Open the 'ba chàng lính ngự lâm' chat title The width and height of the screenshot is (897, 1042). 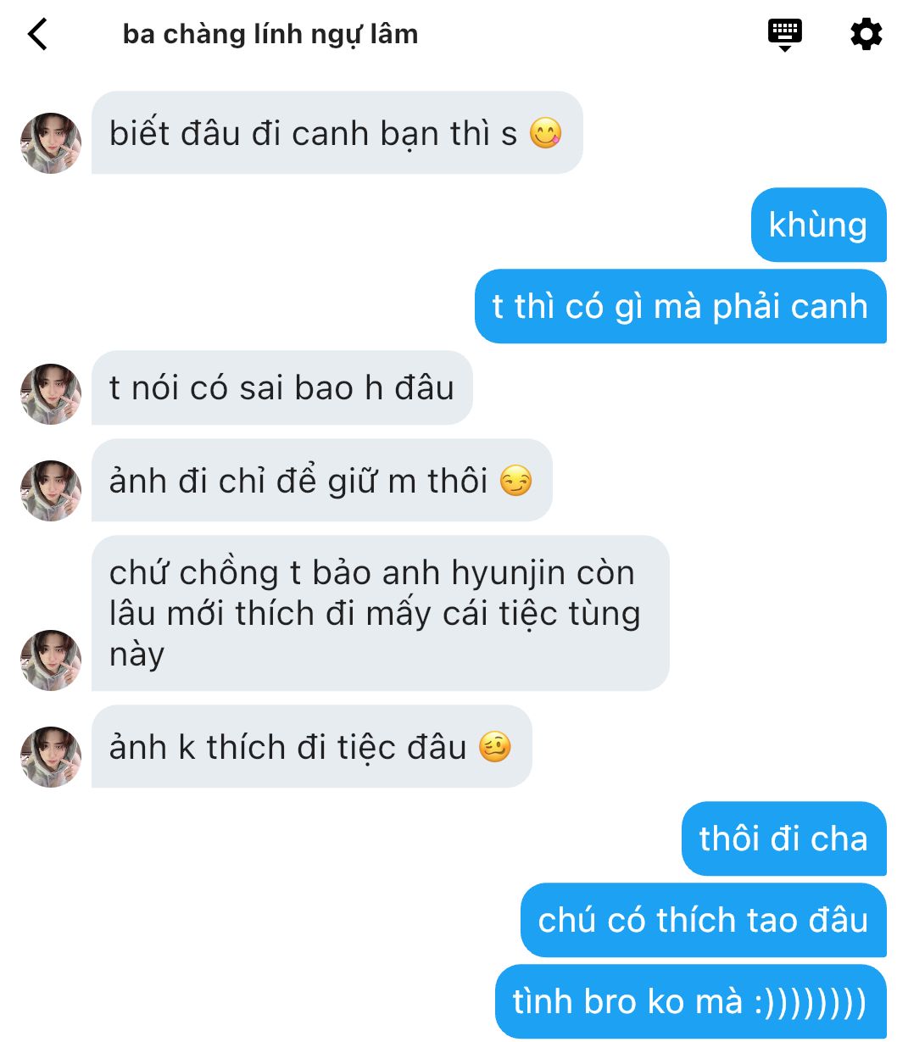(x=270, y=34)
